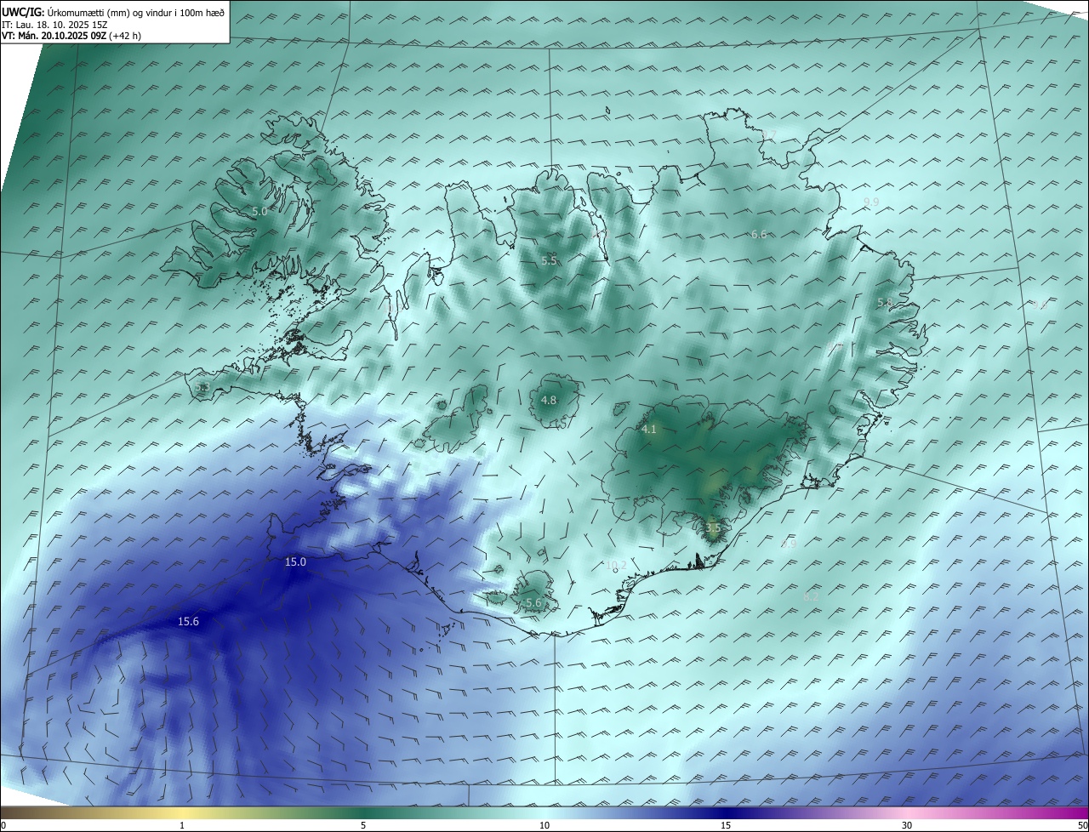
Task: Click the 3.5 value near the southeast coast
Action: 713,528
